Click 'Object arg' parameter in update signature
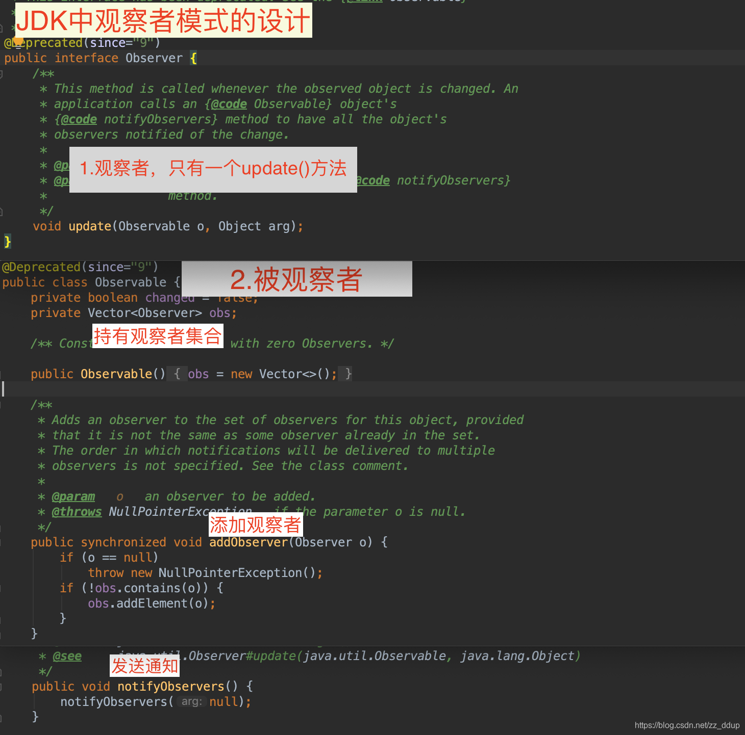Viewport: 745px width, 735px height. (x=254, y=226)
